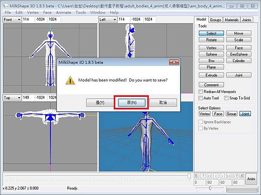Jump to first frame with '<<'
This screenshot has height=195, width=261.
coord(209,176)
